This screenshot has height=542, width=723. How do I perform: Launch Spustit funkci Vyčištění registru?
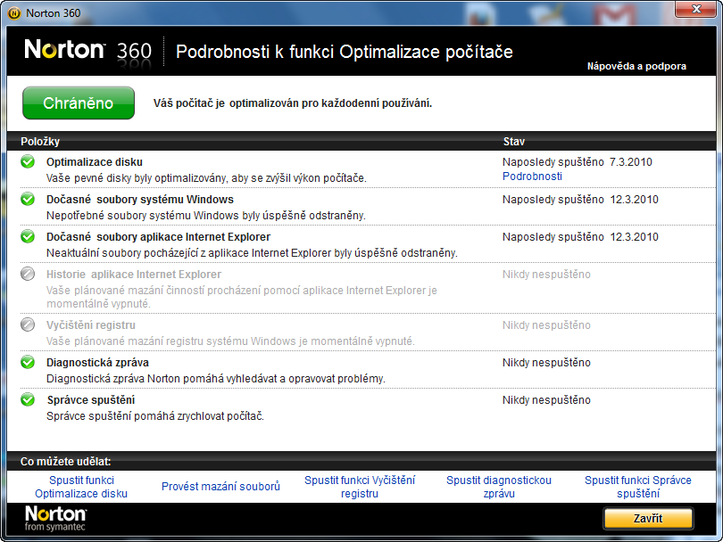(x=360, y=487)
